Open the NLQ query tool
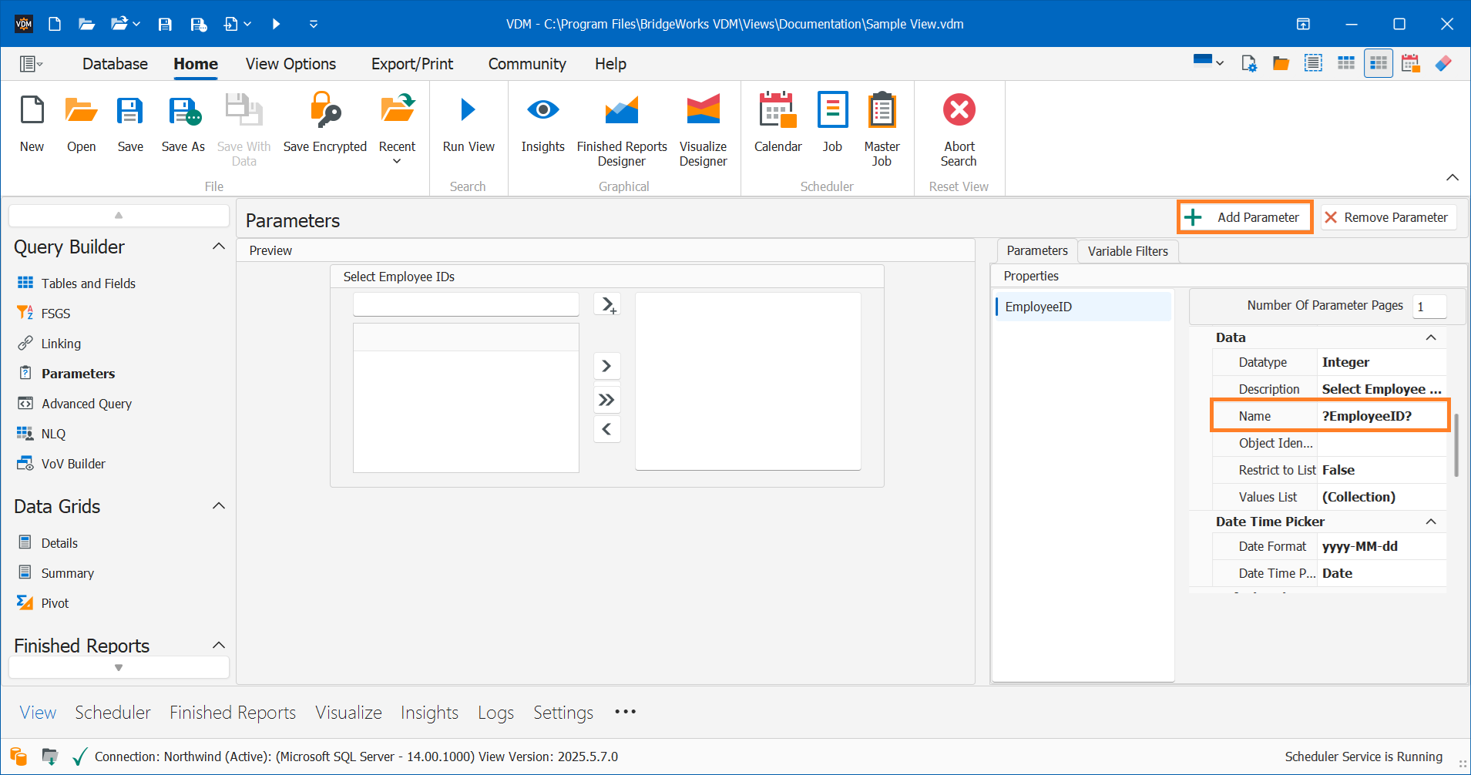 click(53, 433)
